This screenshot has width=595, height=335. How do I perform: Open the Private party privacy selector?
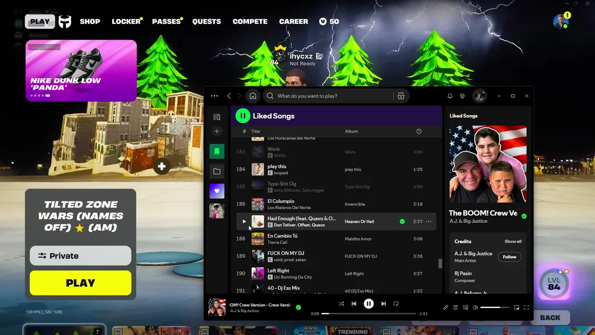click(80, 255)
